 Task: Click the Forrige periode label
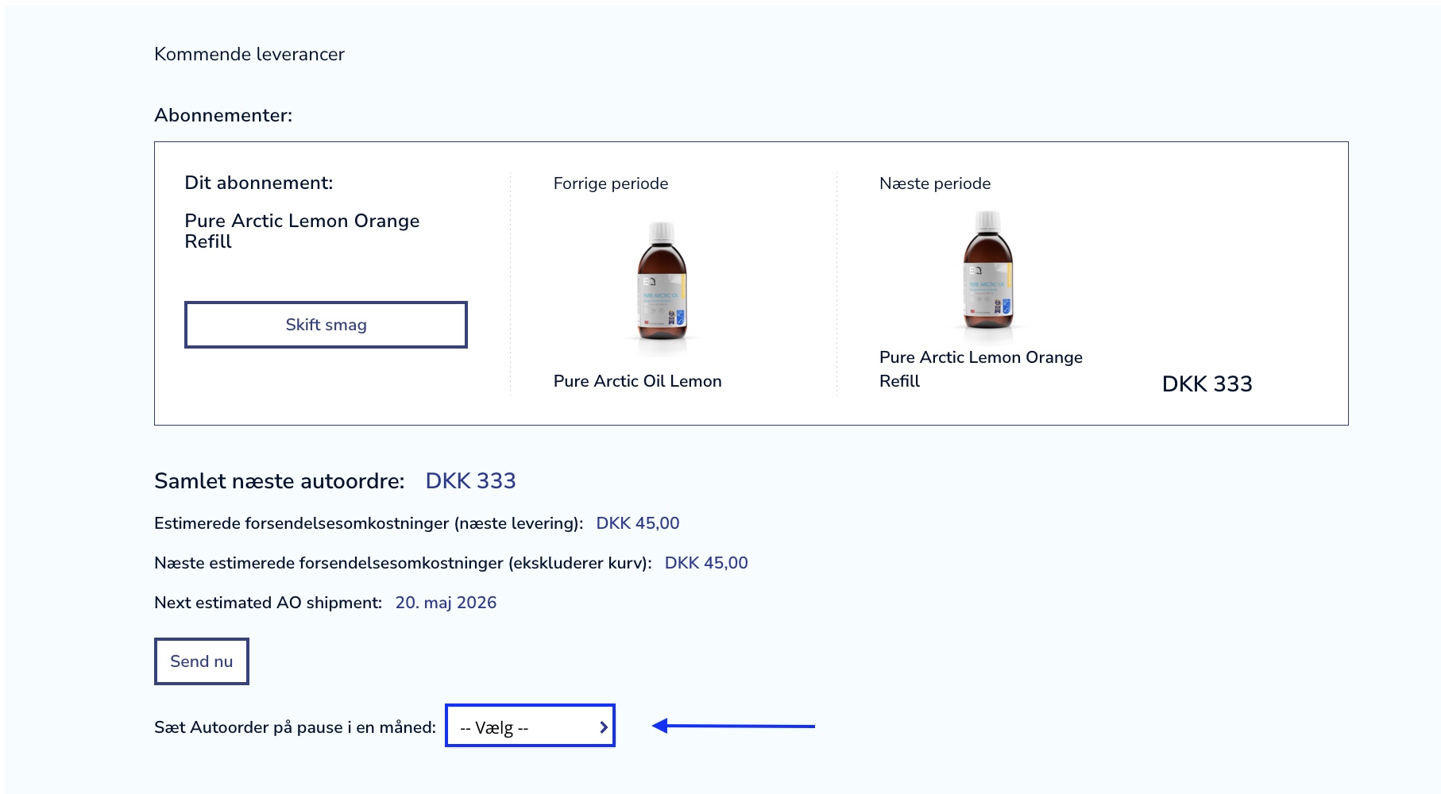pos(611,183)
